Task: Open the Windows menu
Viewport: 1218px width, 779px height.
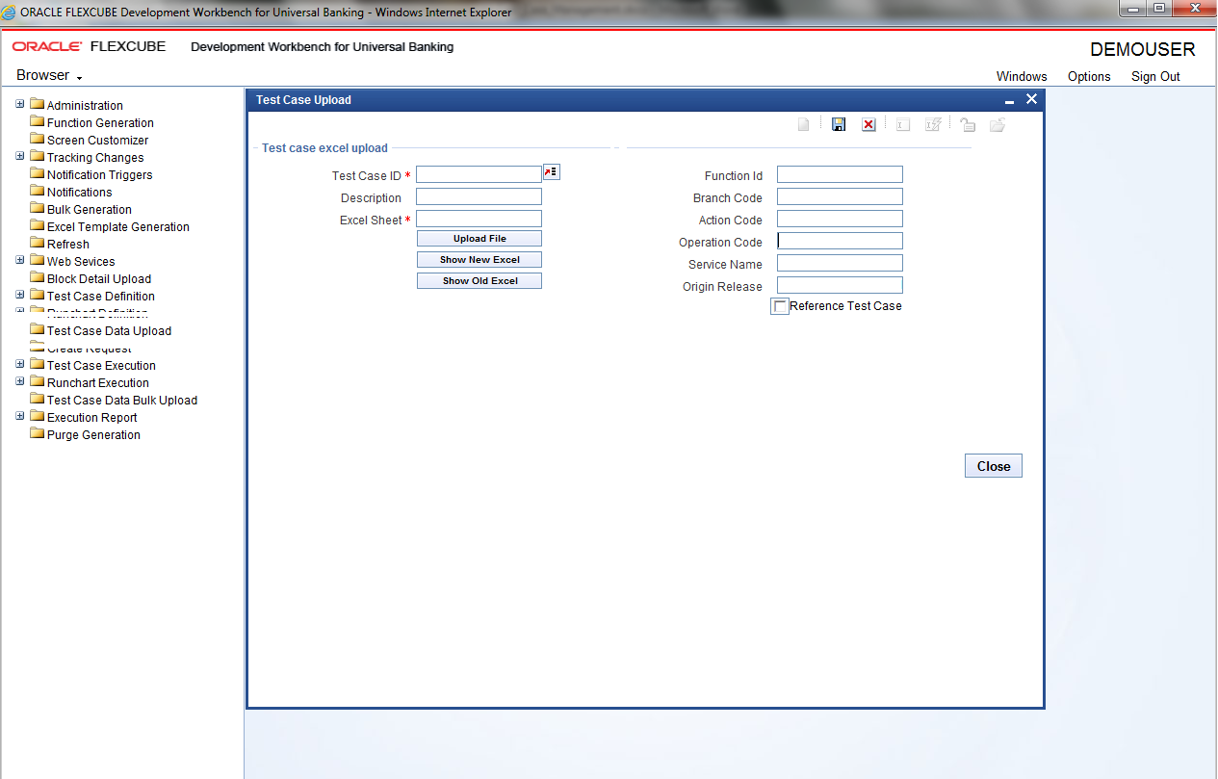Action: pos(1022,77)
